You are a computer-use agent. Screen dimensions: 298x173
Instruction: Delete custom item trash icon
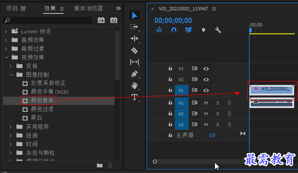[x=110, y=165]
